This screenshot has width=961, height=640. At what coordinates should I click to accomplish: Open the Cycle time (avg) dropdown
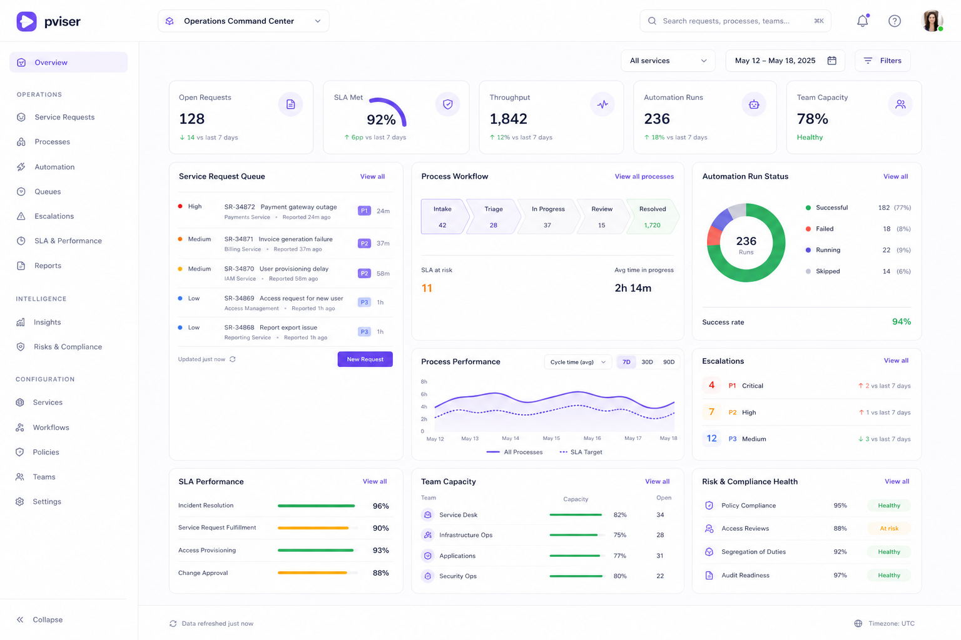tap(578, 362)
